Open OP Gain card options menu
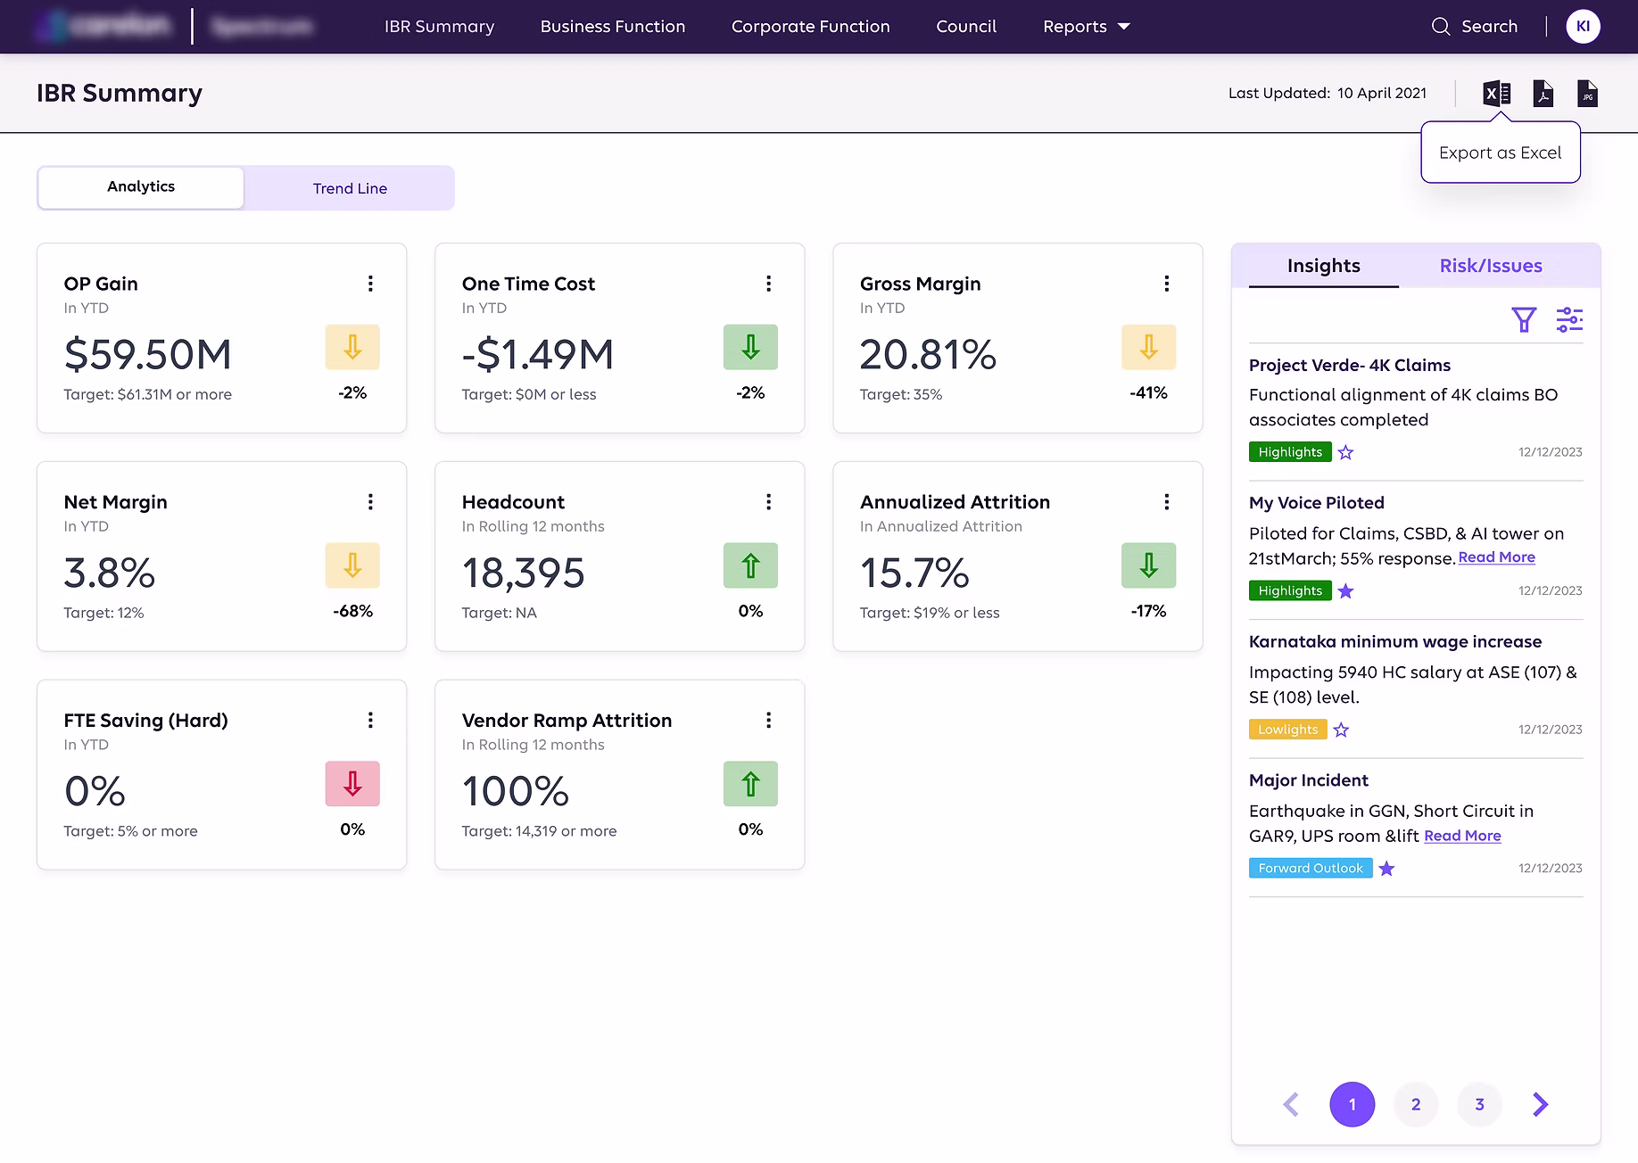This screenshot has width=1638, height=1163. pos(370,284)
